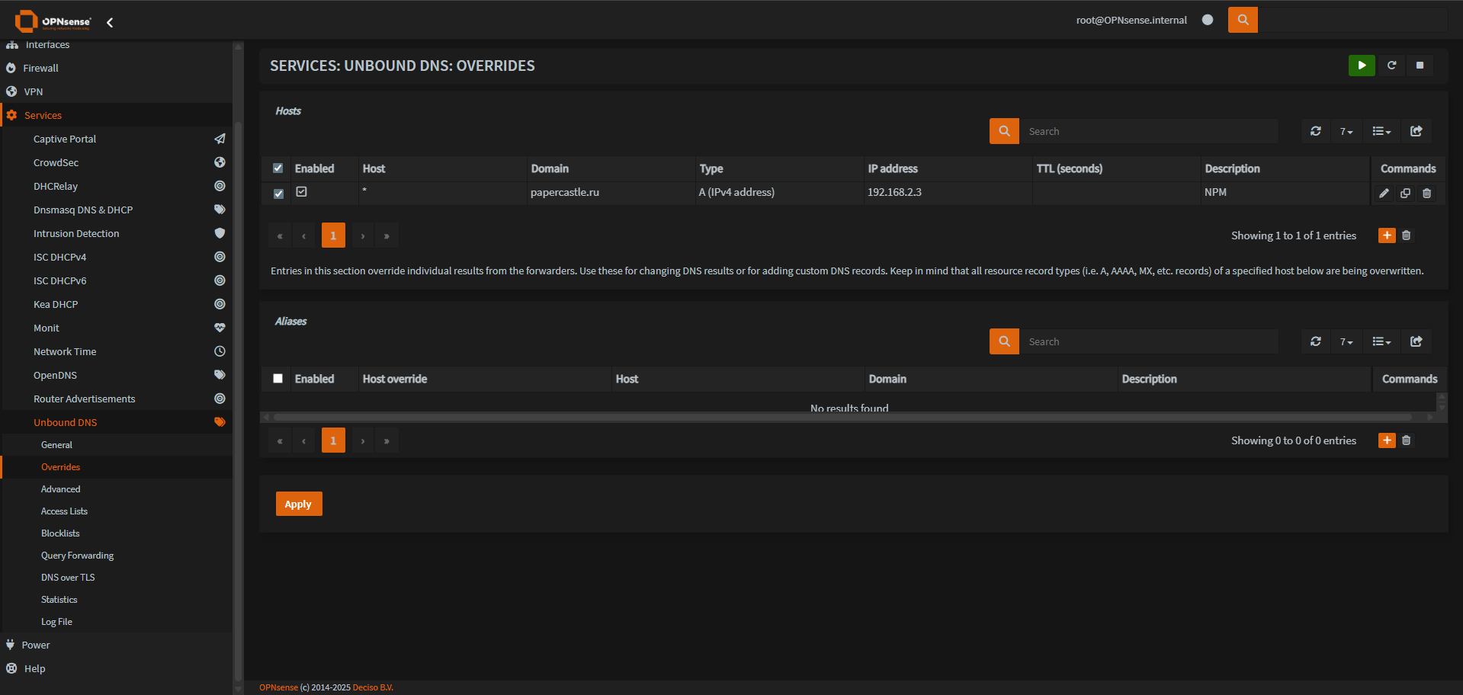Image resolution: width=1463 pixels, height=695 pixels.
Task: Go to Hosts page 1
Action: (x=333, y=235)
